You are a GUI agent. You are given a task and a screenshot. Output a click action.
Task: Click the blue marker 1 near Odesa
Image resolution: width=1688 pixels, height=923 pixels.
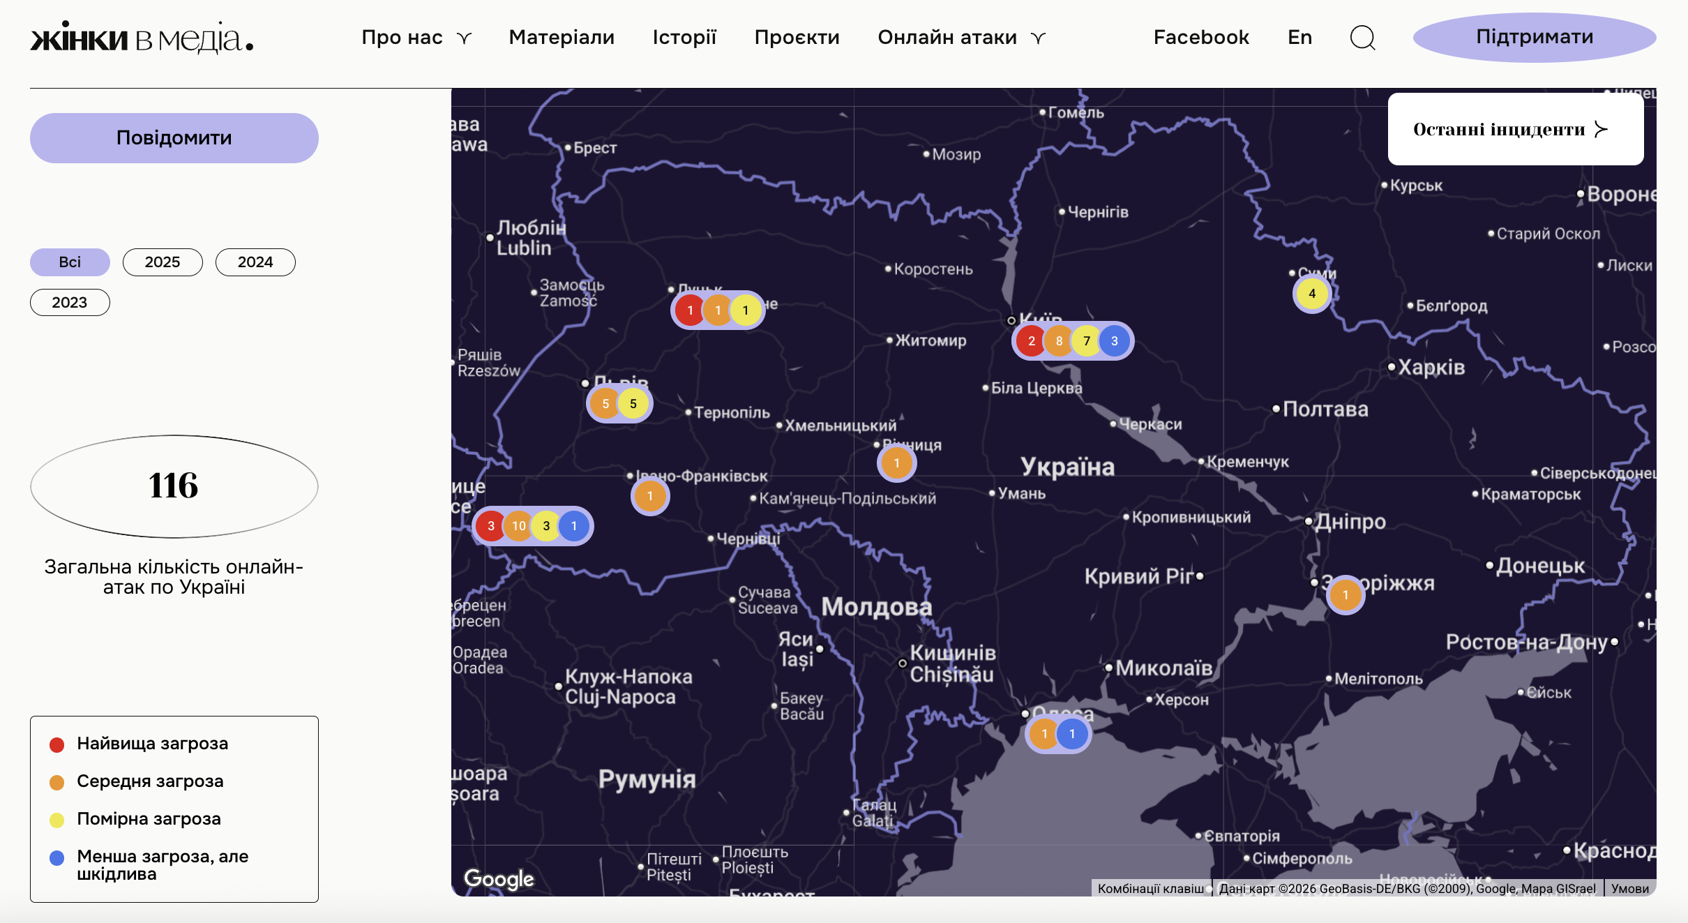coord(1072,734)
